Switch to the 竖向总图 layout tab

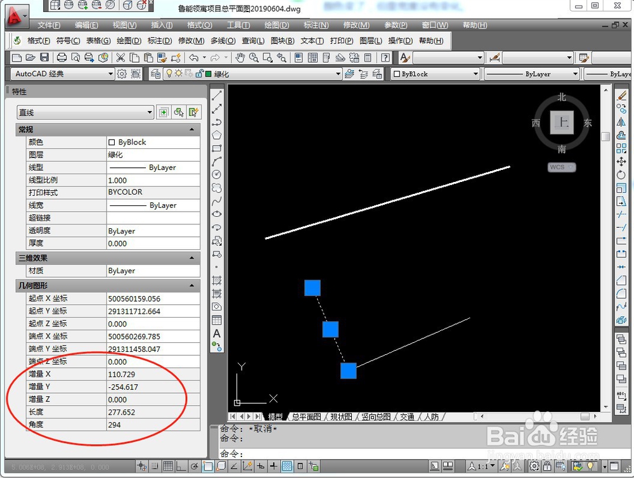pos(375,417)
